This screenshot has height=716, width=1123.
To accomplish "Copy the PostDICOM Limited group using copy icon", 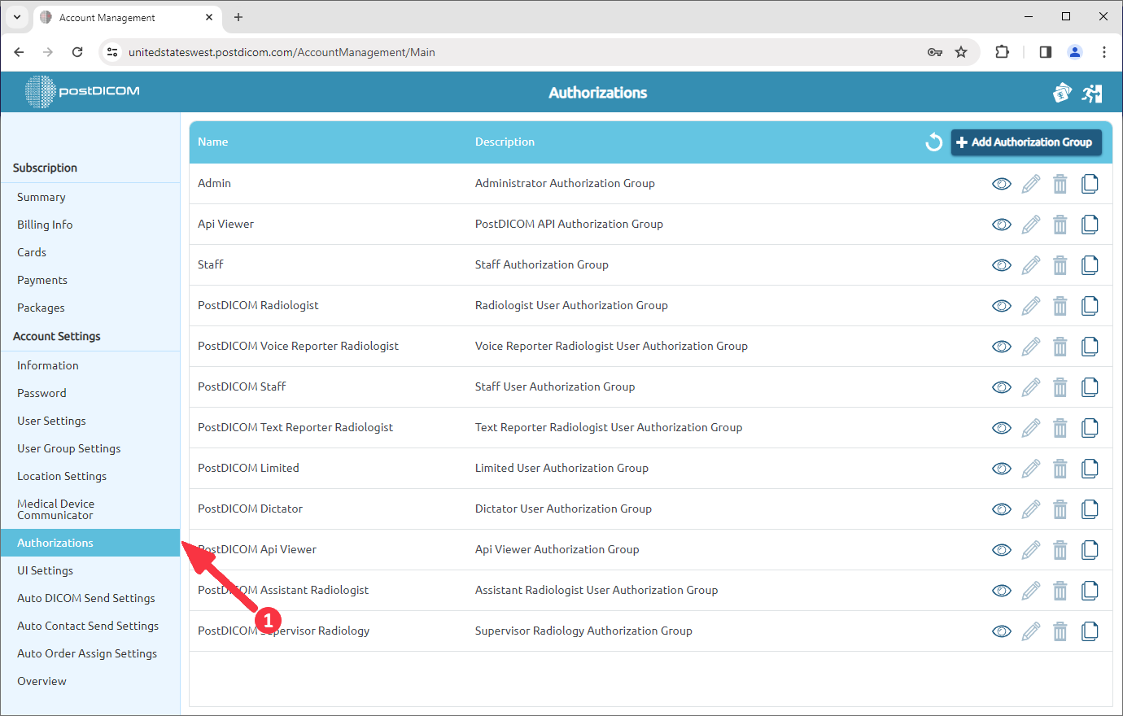I will tap(1090, 468).
